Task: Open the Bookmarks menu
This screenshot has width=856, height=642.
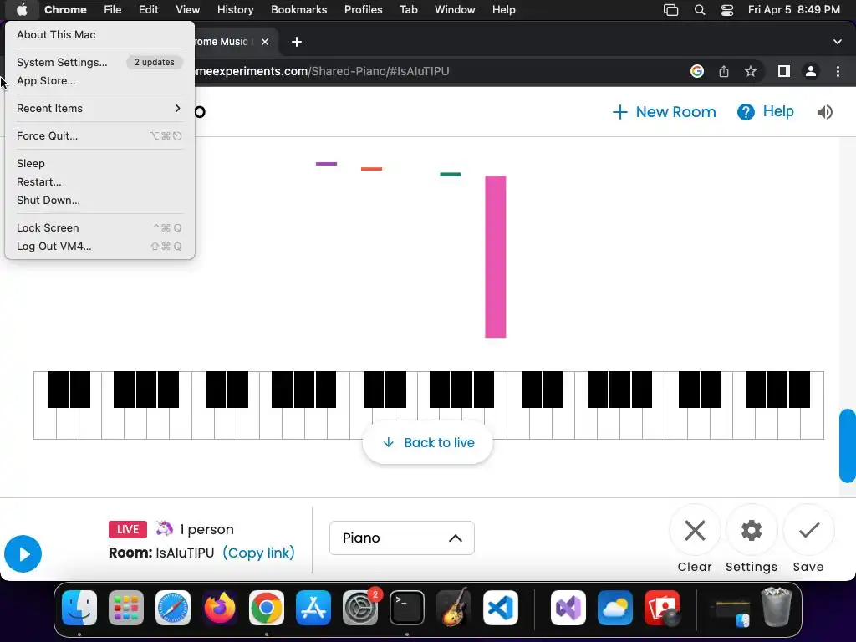Action: click(x=298, y=10)
